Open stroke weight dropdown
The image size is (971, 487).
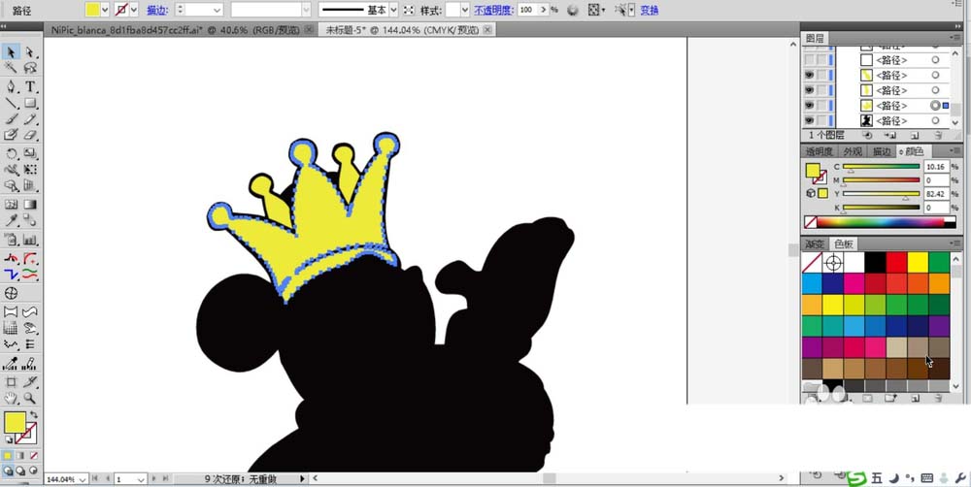click(217, 10)
